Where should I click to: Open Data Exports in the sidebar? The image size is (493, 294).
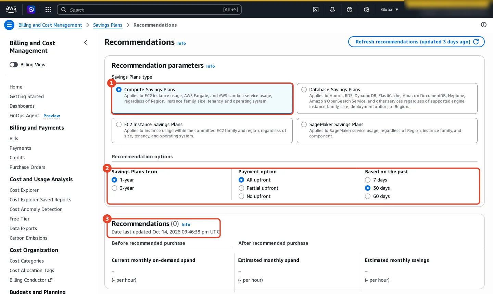[x=23, y=228]
